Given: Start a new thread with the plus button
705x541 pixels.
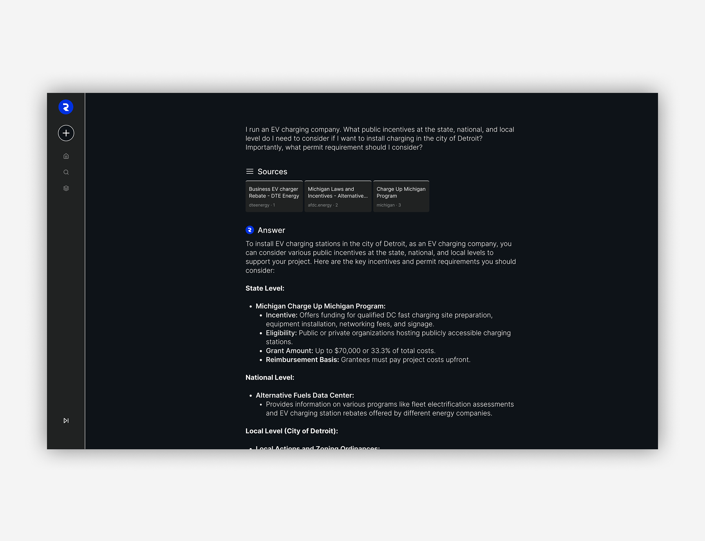Looking at the screenshot, I should point(66,133).
